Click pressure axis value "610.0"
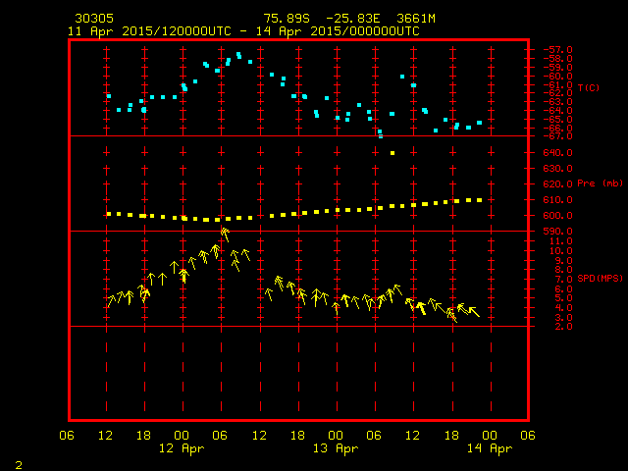 click(x=557, y=199)
